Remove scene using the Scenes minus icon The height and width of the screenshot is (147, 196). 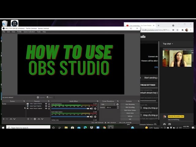click(x=7, y=119)
